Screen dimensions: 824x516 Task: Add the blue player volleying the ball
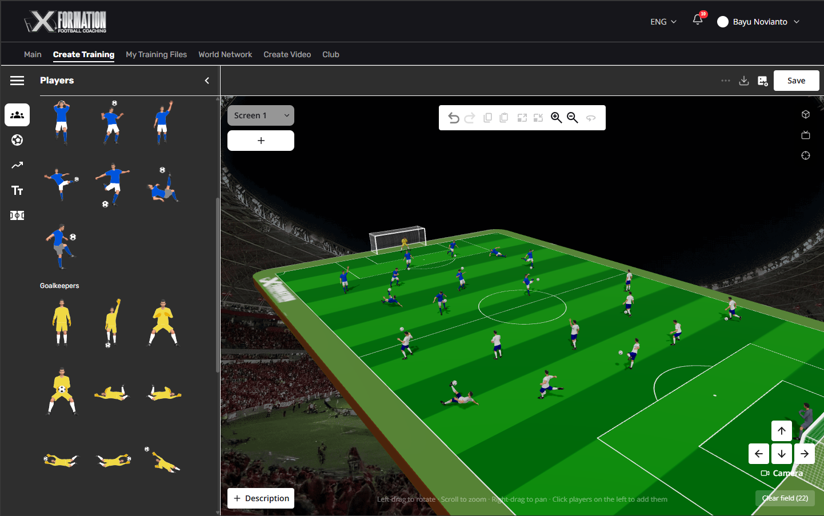[62, 183]
